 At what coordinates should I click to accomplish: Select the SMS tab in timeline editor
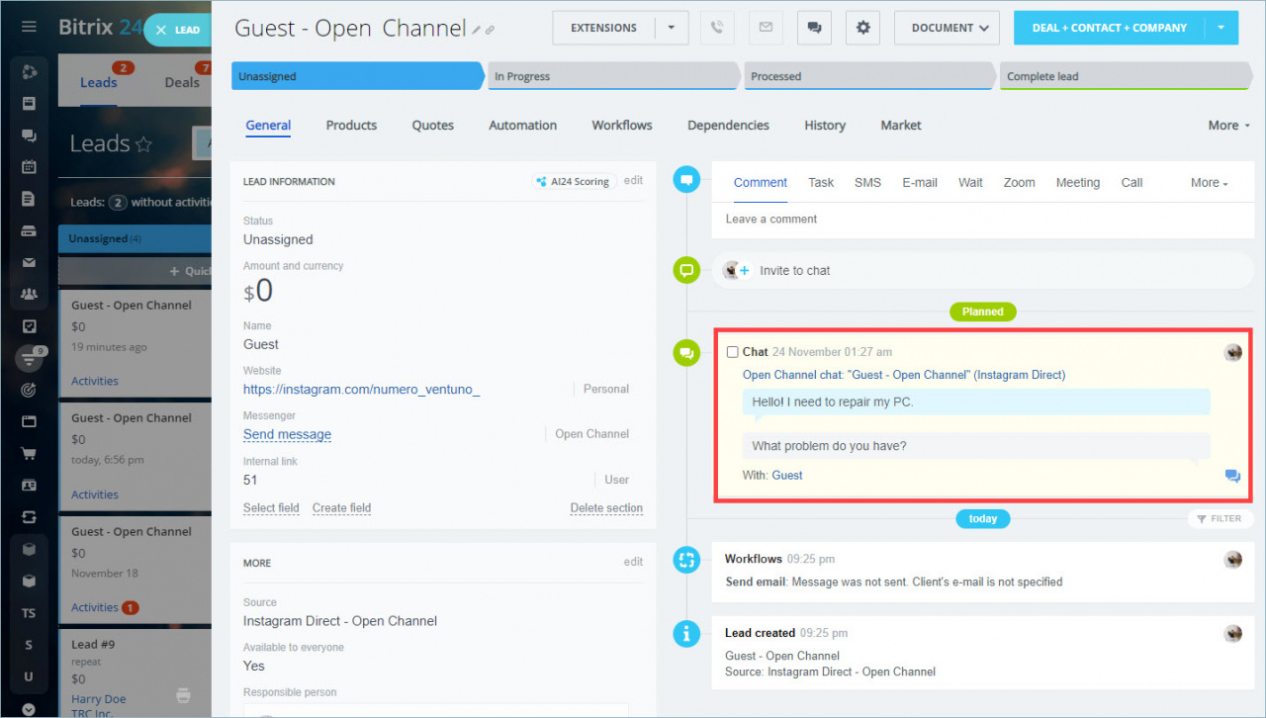867,183
